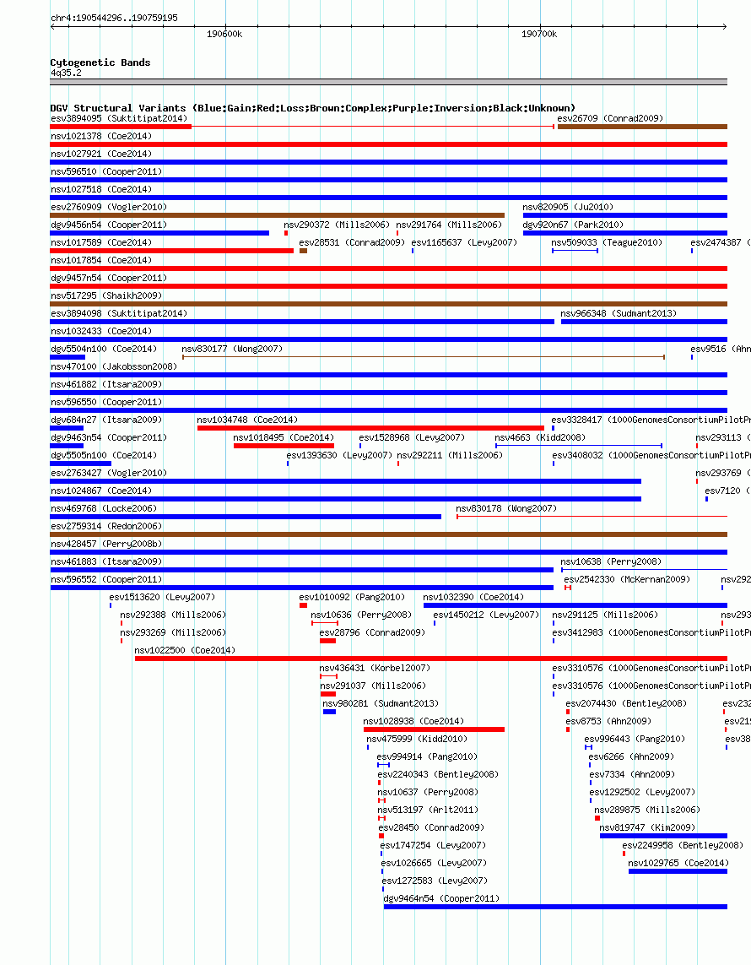Select nsv830177 (Wong2007) variant
The width and height of the screenshot is (751, 965).
(424, 358)
